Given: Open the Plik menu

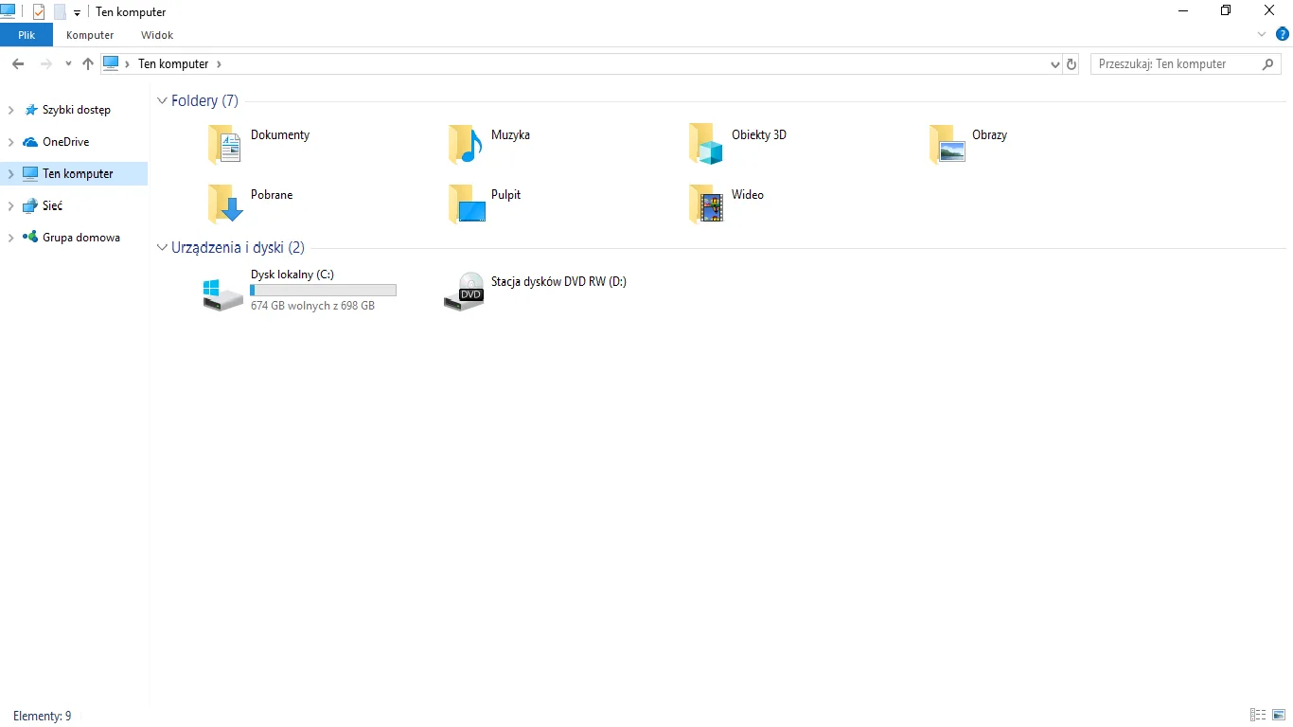Looking at the screenshot, I should [x=27, y=35].
